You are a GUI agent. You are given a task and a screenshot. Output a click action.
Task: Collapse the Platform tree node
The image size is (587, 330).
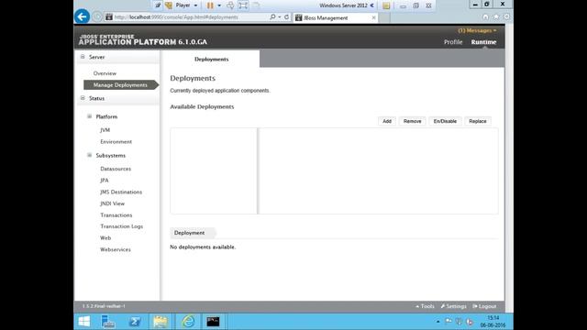[90, 116]
